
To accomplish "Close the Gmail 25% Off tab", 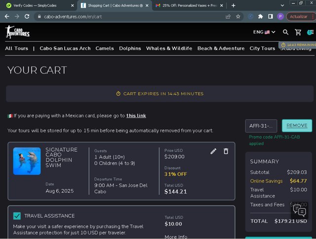I will (x=222, y=5).
